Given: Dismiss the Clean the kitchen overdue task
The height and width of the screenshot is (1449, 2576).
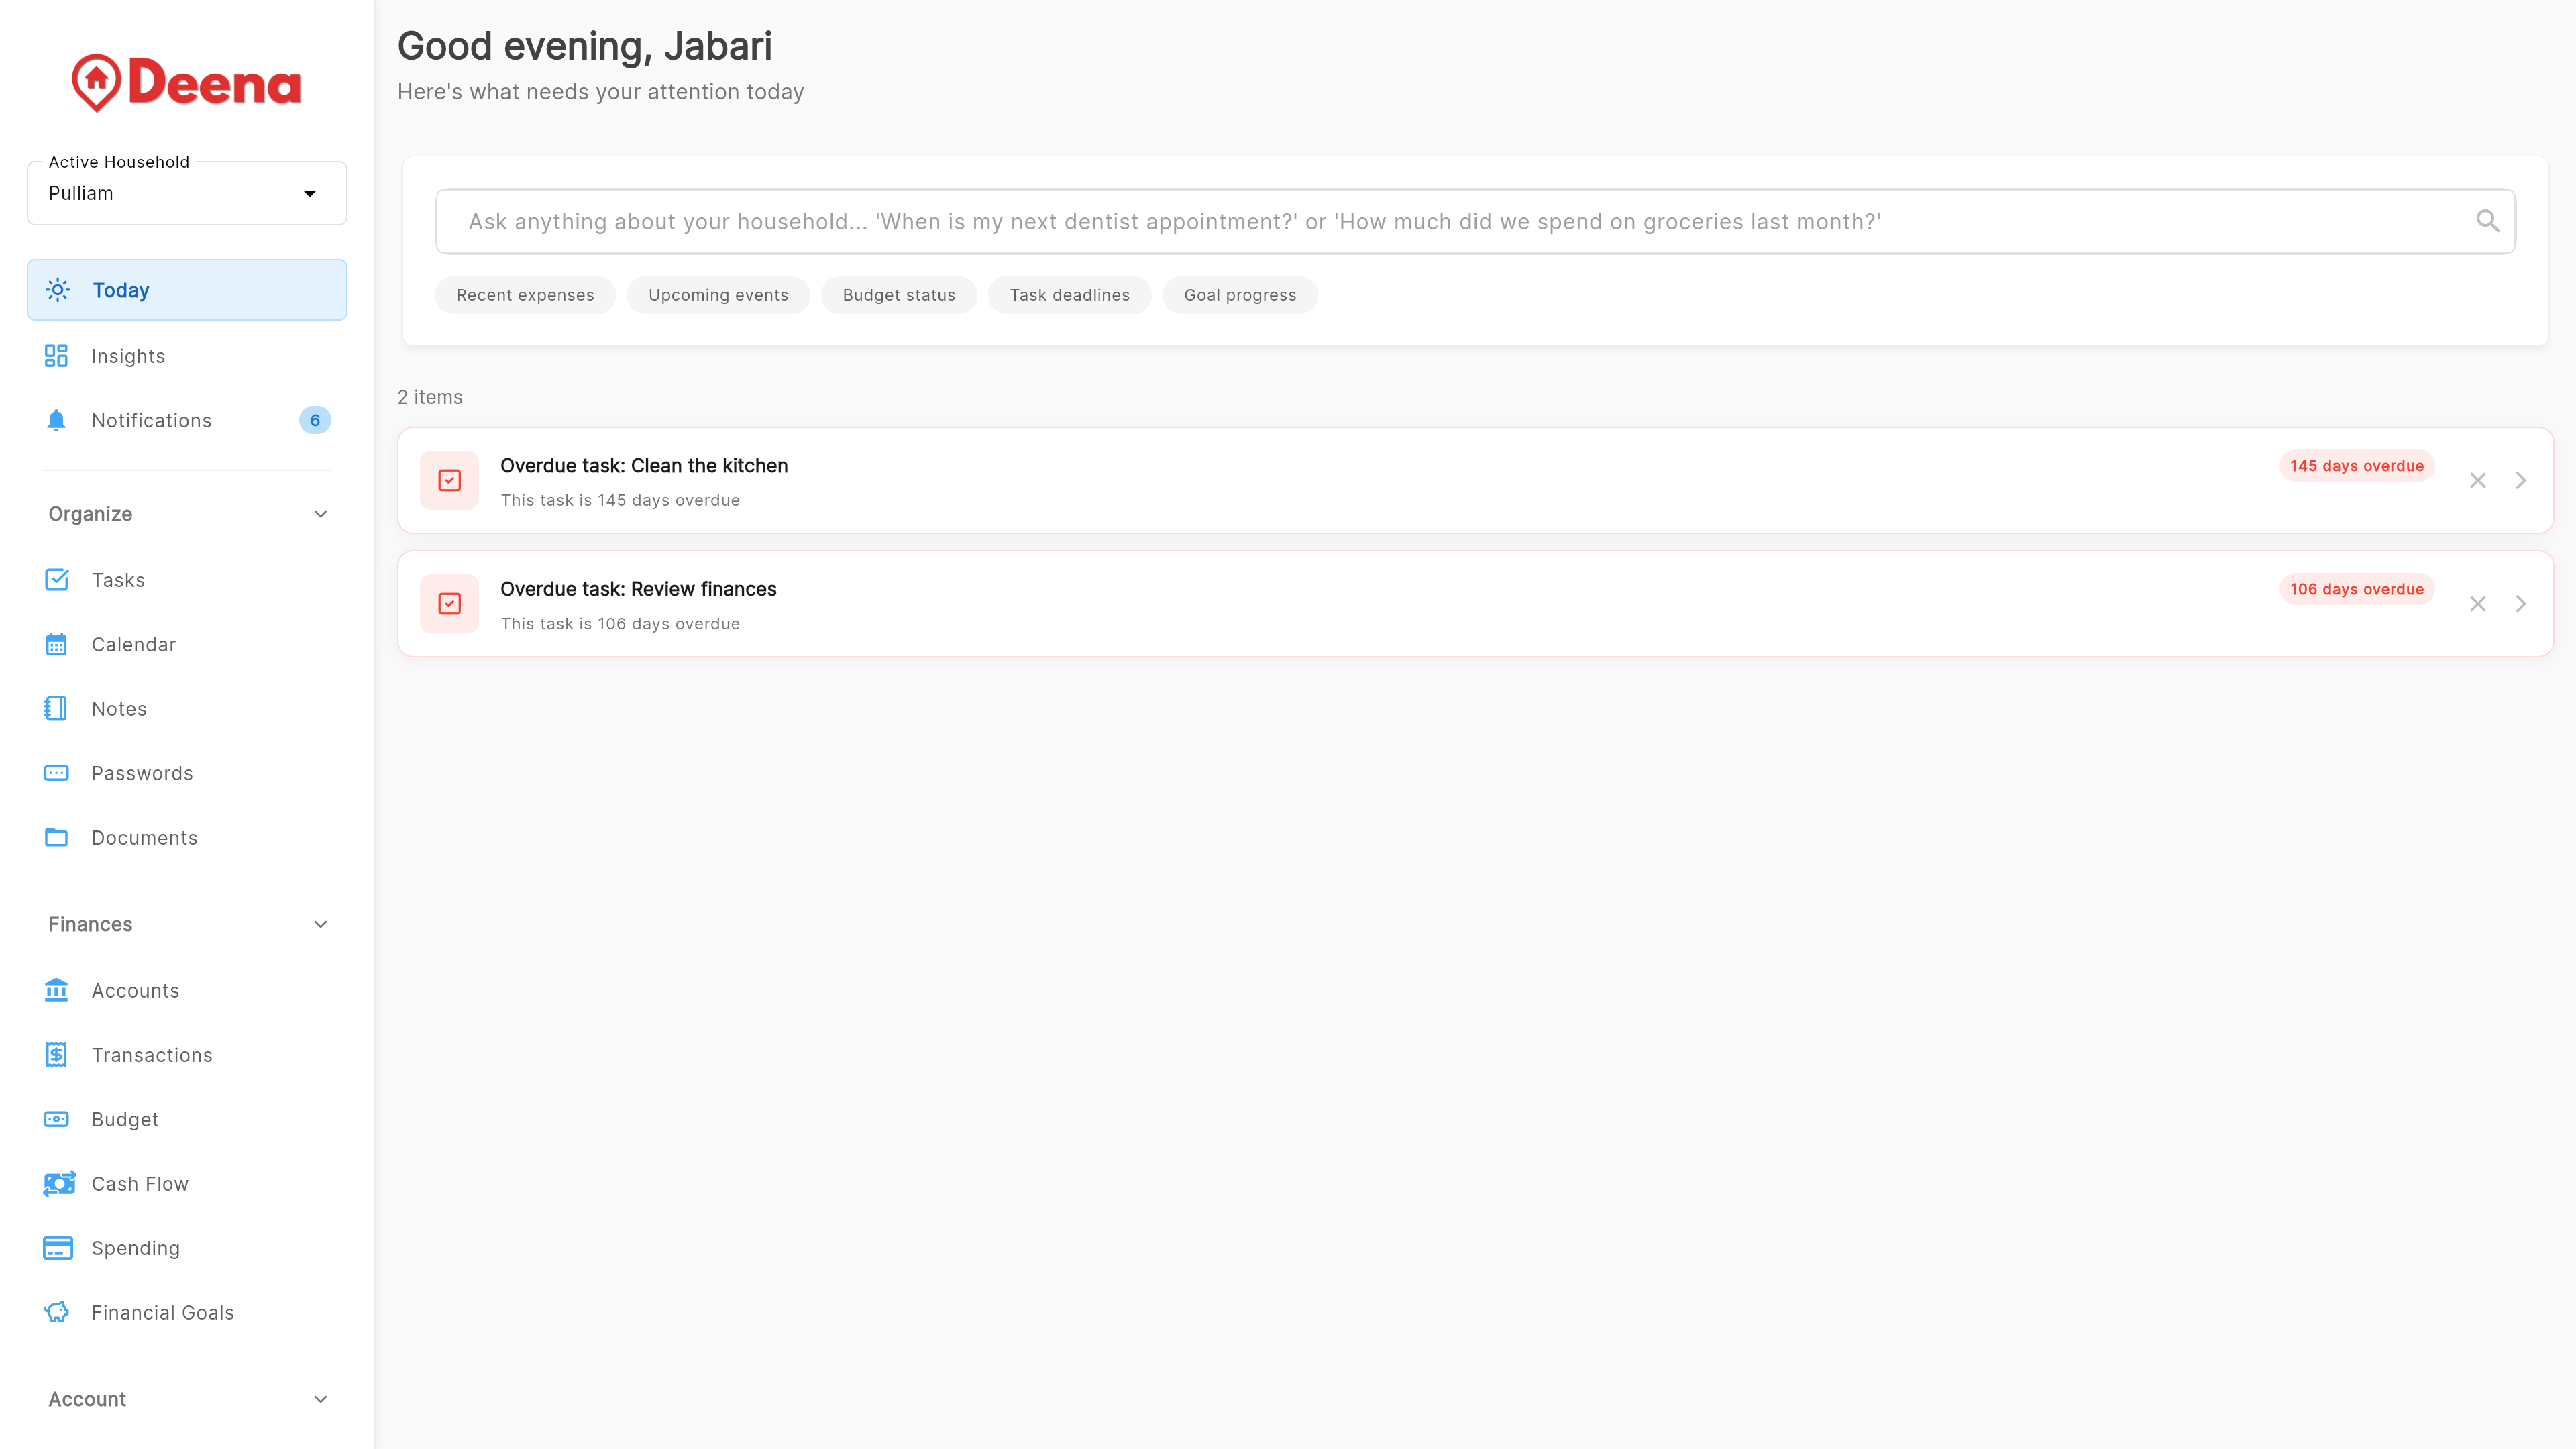Looking at the screenshot, I should coord(2478,480).
